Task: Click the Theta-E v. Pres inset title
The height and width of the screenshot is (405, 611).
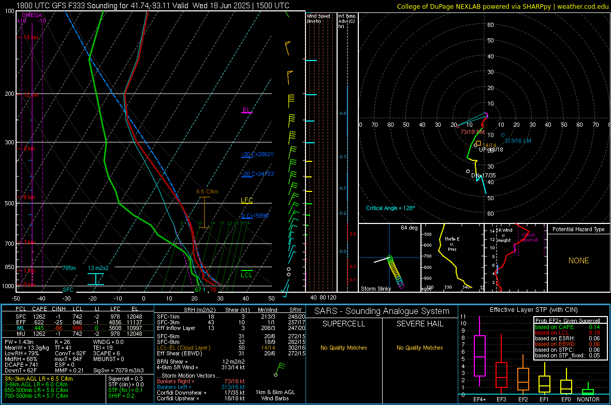Action: click(x=452, y=244)
